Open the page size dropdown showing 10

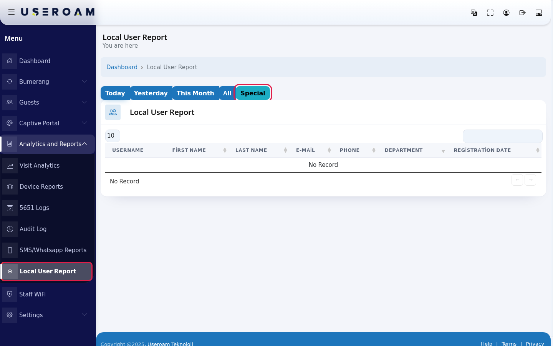click(113, 136)
